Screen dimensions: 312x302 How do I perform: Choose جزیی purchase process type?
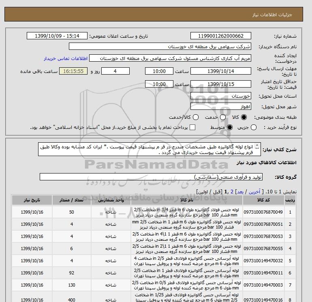(x=254, y=128)
